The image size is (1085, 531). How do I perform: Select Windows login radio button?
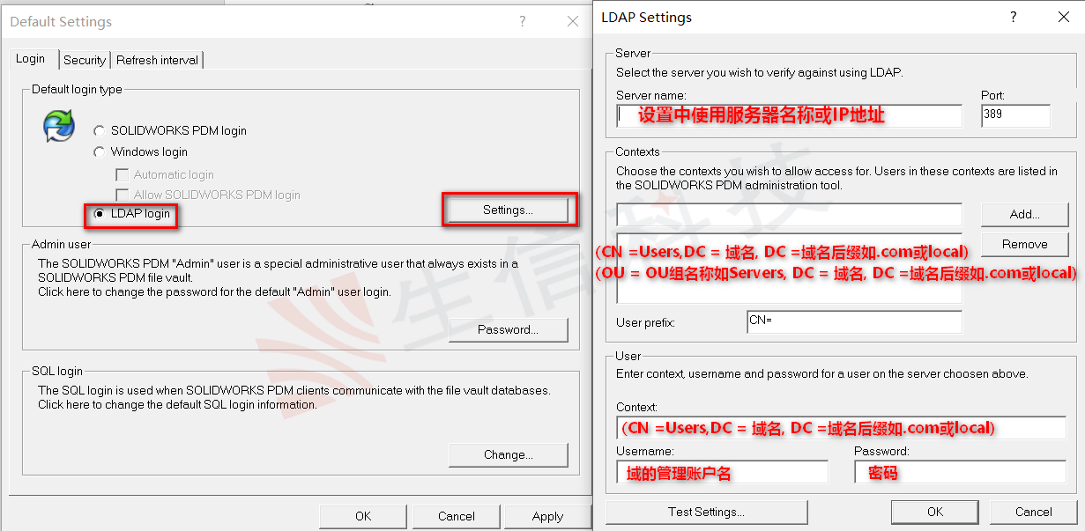[x=100, y=151]
